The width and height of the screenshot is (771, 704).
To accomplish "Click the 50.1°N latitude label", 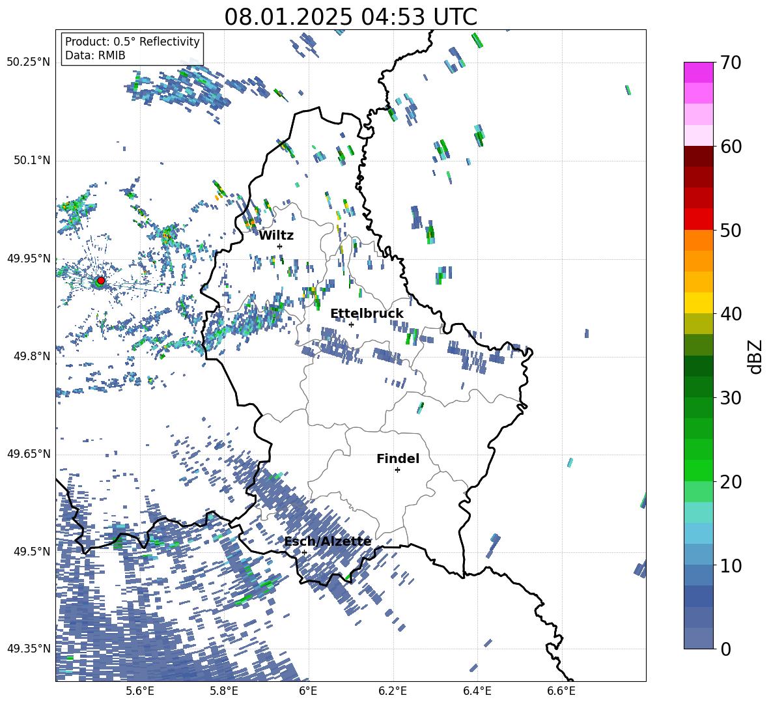I will pyautogui.click(x=31, y=161).
